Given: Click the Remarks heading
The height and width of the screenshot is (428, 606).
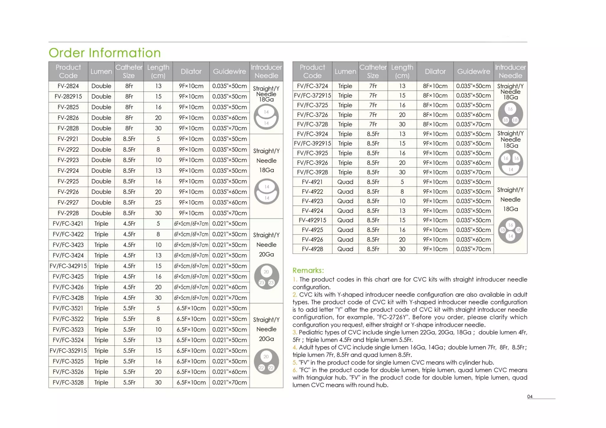Looking at the screenshot, I should [308, 270].
